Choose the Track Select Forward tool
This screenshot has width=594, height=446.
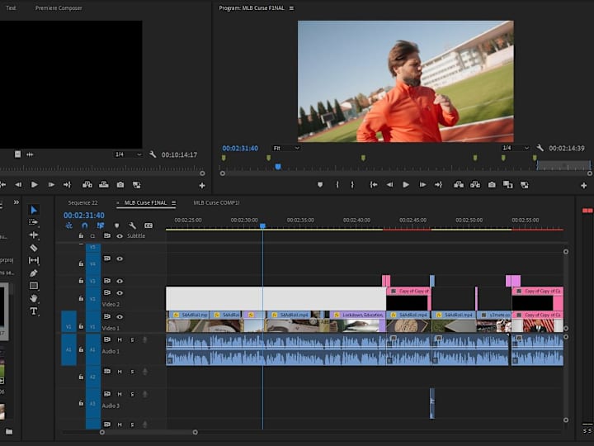tap(34, 222)
